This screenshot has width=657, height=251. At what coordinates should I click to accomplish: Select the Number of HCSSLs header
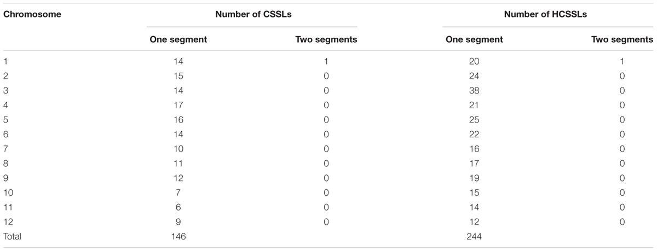[x=547, y=14]
